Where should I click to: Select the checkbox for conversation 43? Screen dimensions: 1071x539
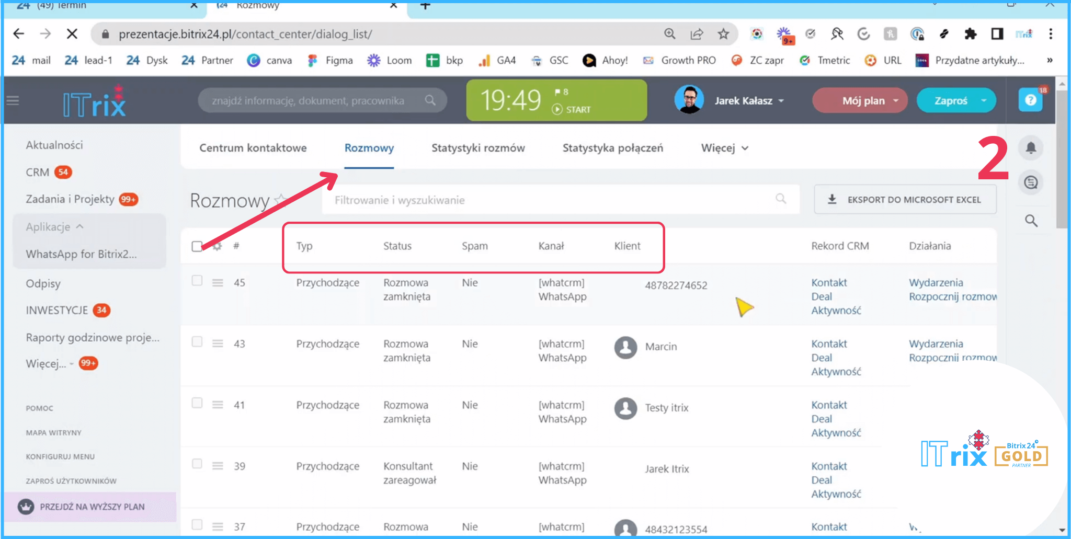[x=197, y=342]
